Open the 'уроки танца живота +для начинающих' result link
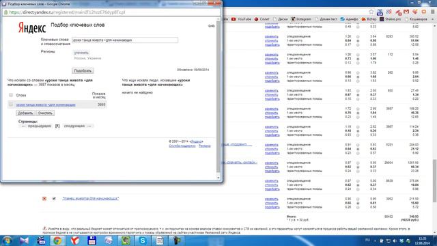This screenshot has width=437, height=246. pos(46,105)
